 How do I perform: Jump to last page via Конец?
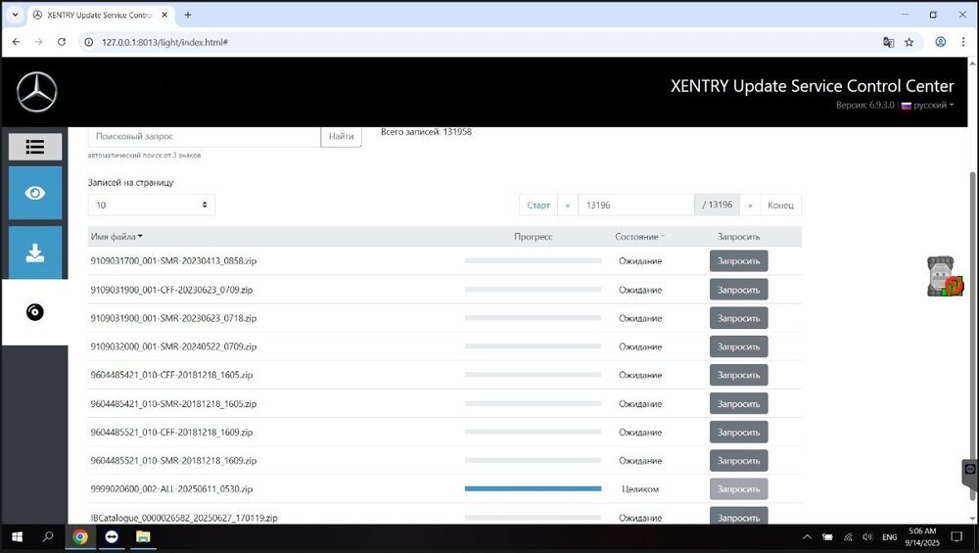click(780, 205)
